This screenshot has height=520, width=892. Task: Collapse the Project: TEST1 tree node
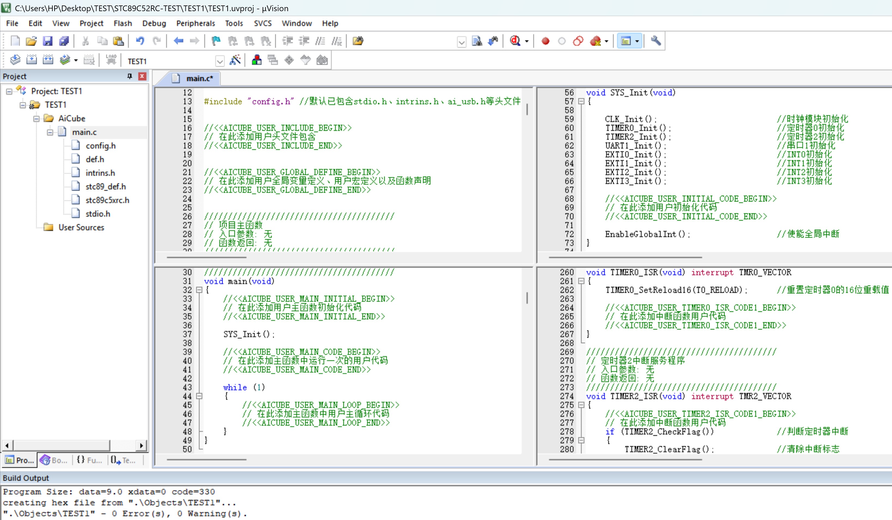click(x=9, y=92)
